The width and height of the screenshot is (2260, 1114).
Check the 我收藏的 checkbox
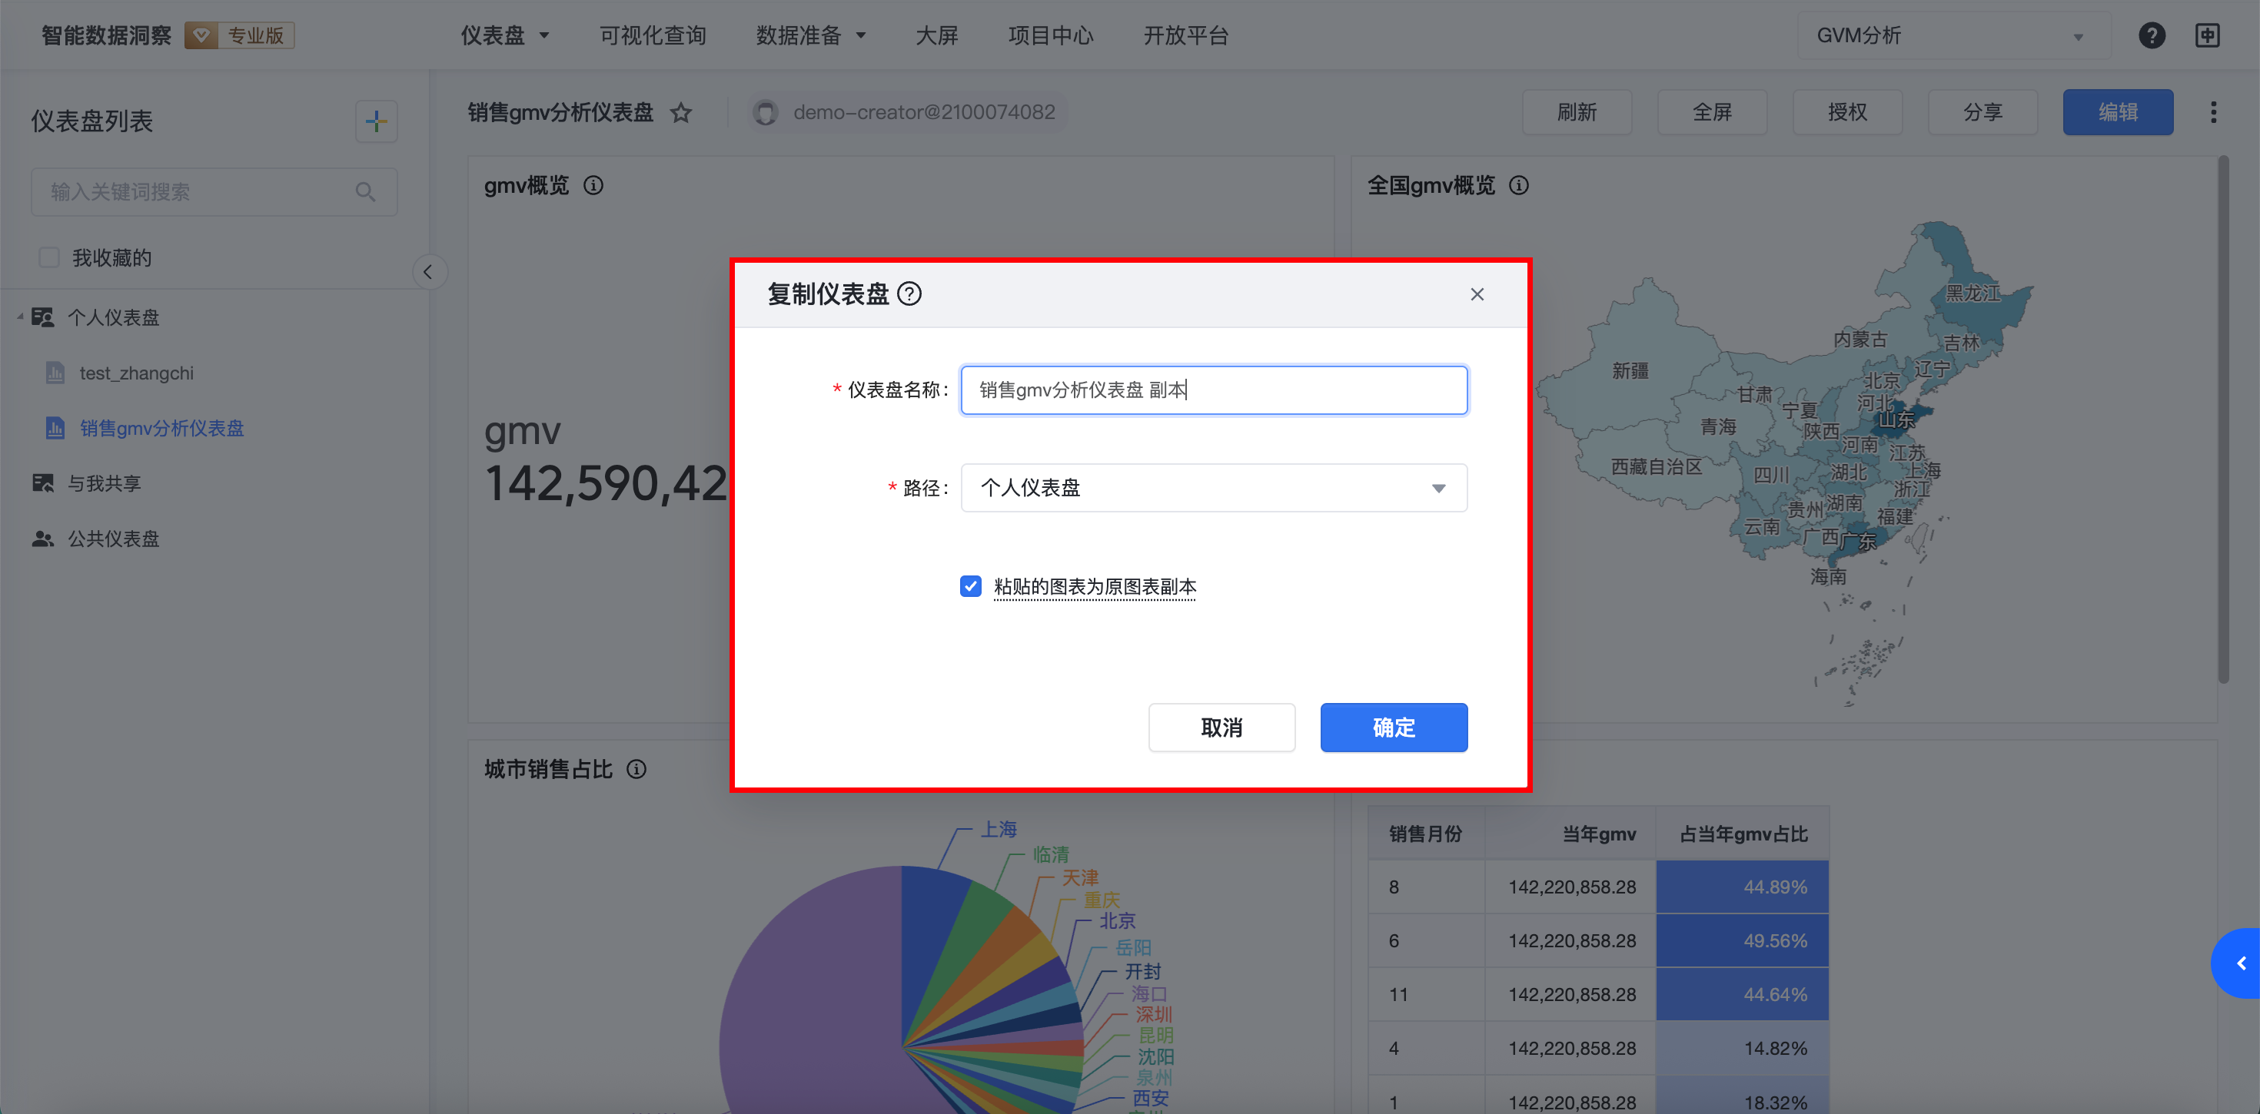click(49, 258)
